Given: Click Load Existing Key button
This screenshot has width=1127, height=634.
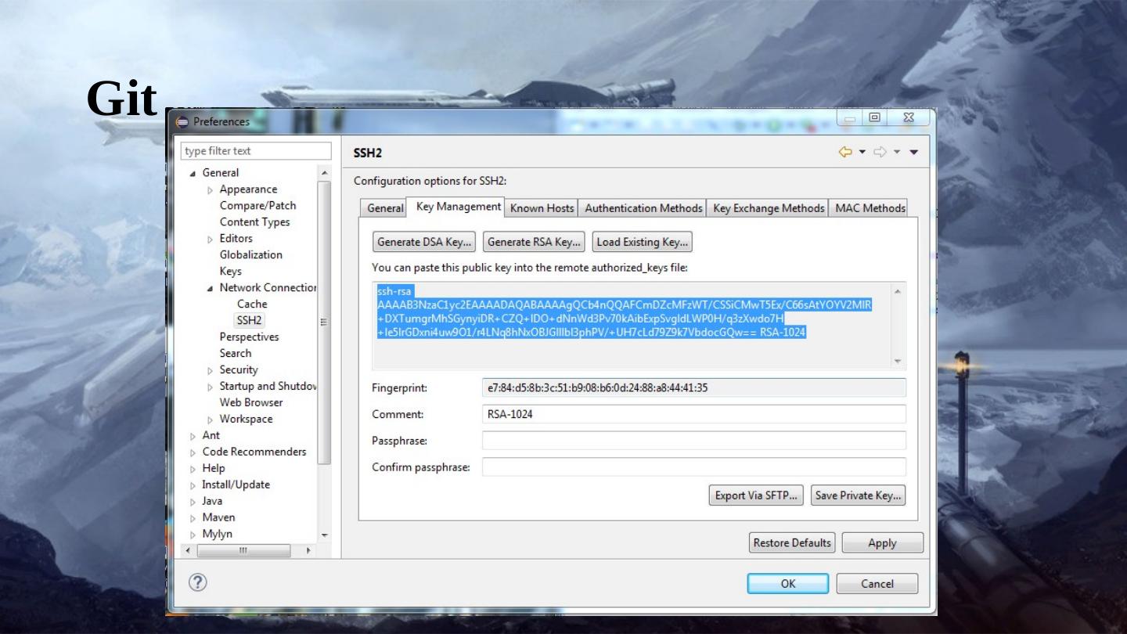Looking at the screenshot, I should 642,242.
